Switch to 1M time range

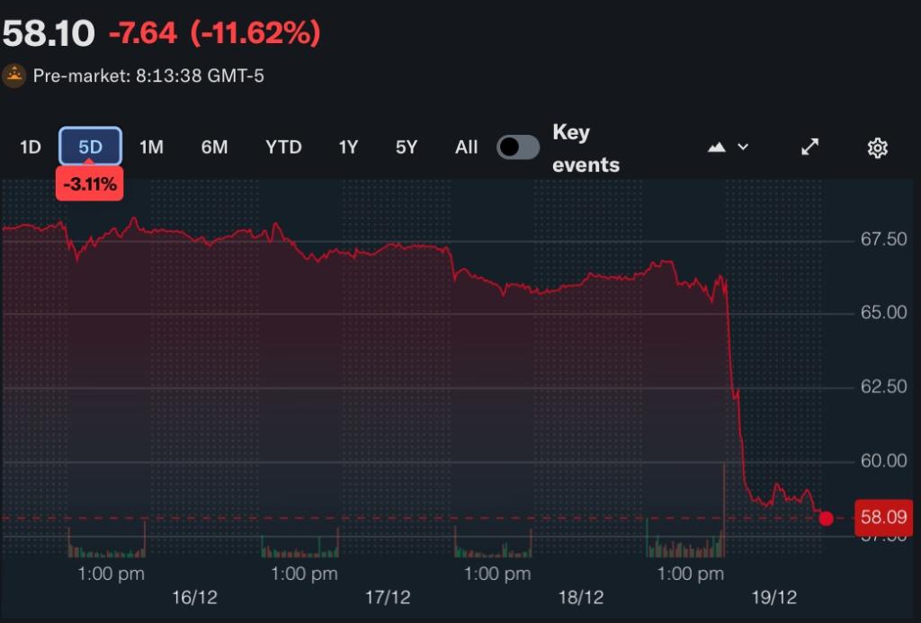pos(151,147)
